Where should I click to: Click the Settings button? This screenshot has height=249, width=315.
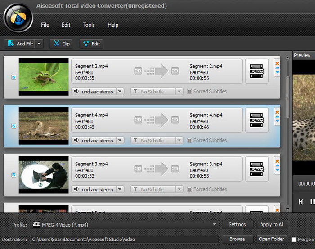point(237,225)
